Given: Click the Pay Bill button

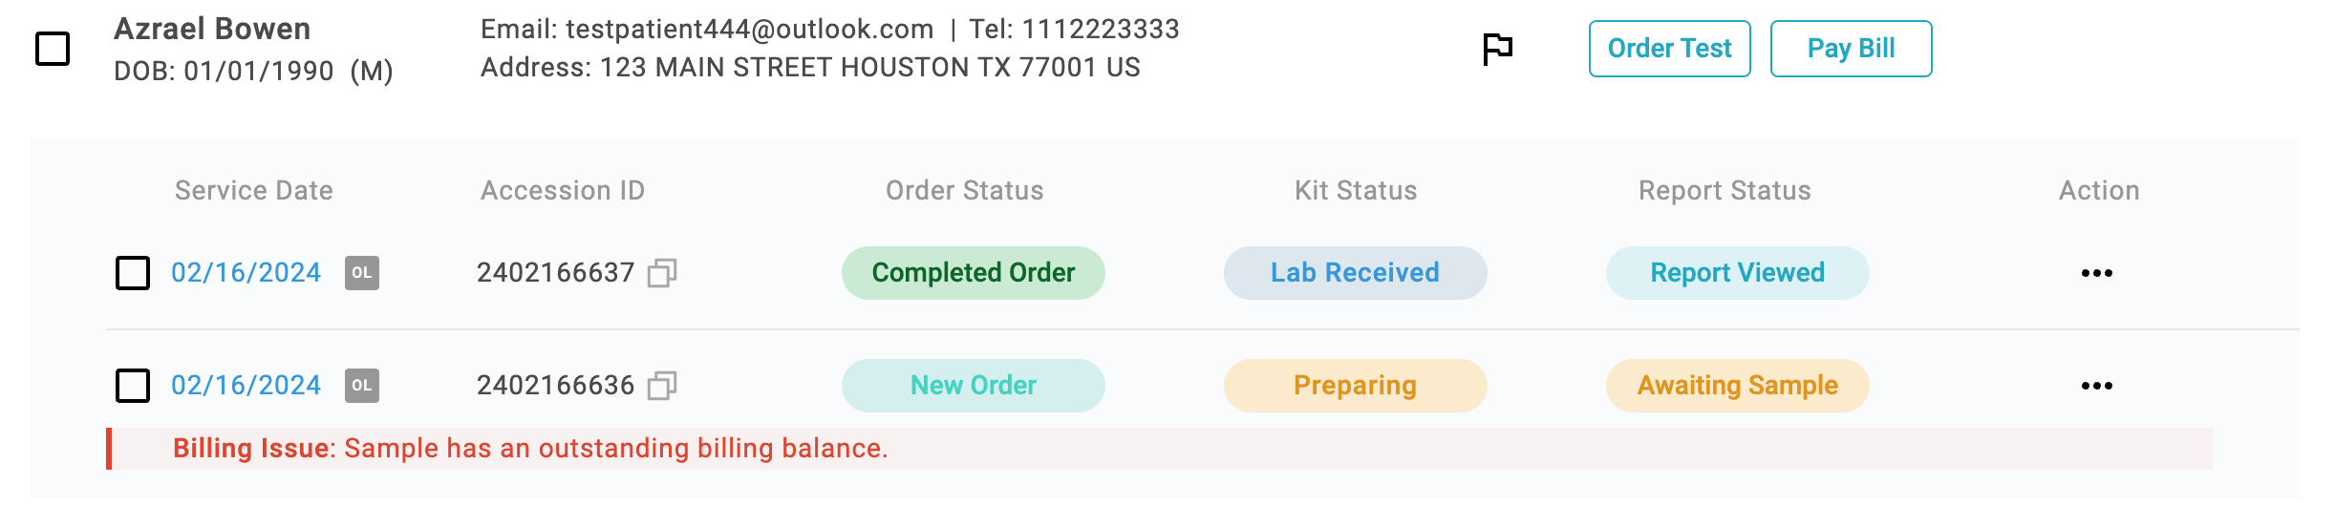Looking at the screenshot, I should point(1852,49).
